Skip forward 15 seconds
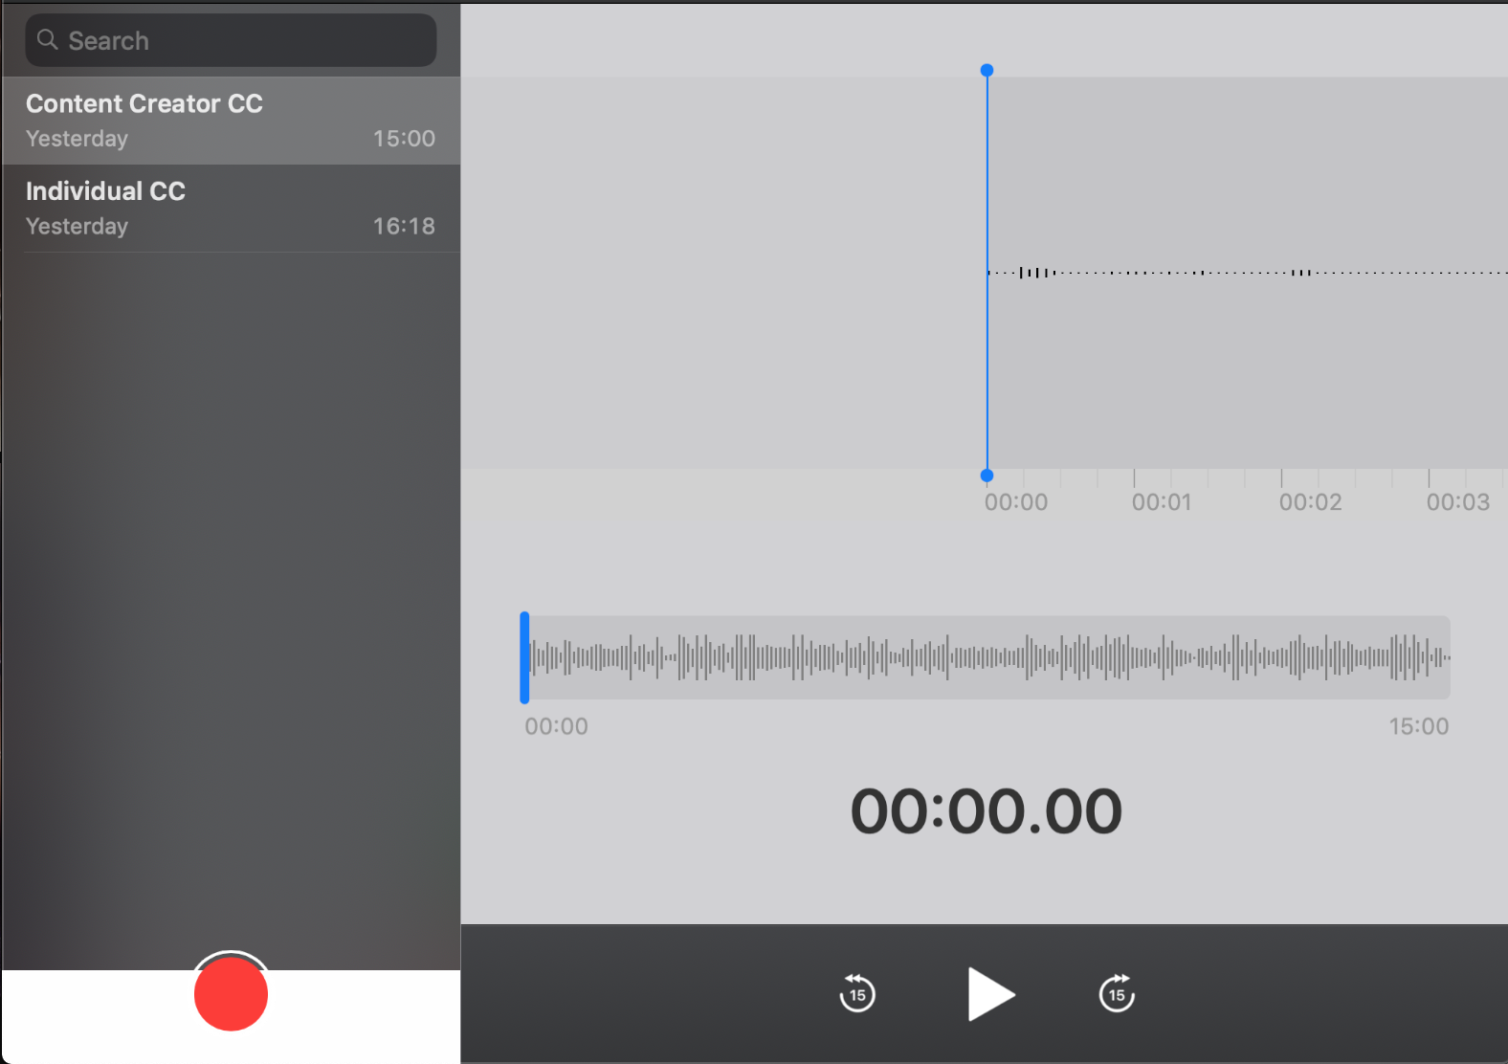Screen dimensions: 1508x1064 pyautogui.click(x=1117, y=993)
